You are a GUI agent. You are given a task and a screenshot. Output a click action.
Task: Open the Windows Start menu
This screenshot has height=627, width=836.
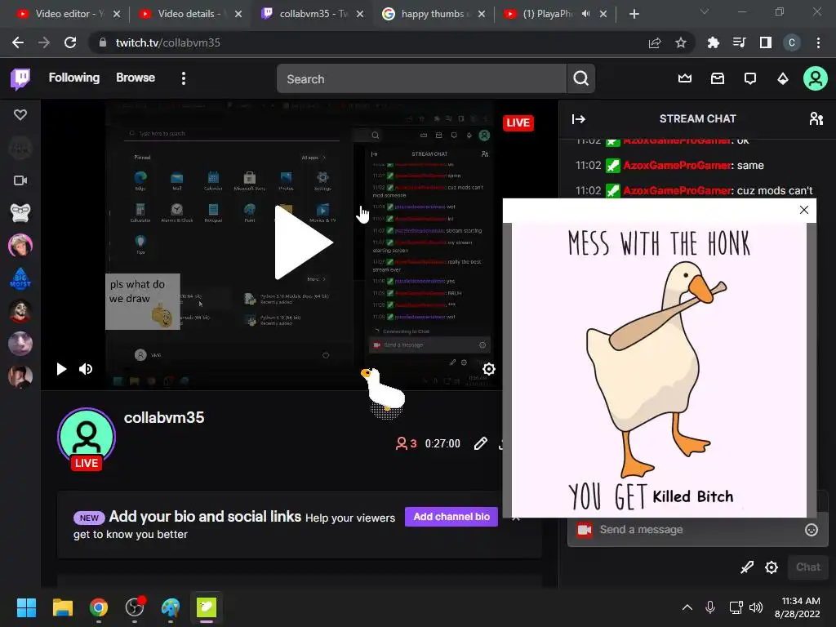coord(26,607)
